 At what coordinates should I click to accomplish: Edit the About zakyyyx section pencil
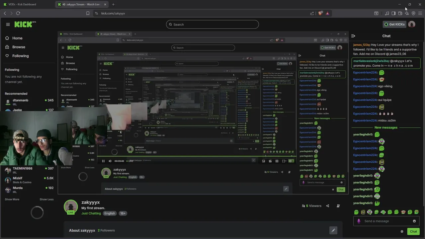[333, 230]
